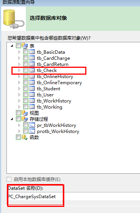Select the tb_OnlineTemporary text label
140x213 pixels.
(59, 83)
